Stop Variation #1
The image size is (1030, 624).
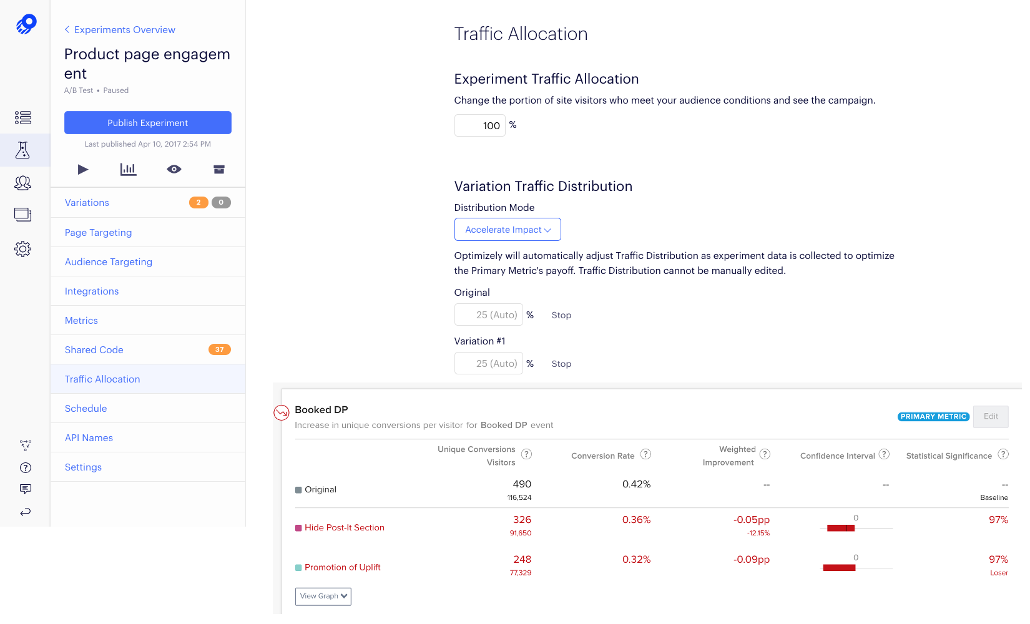(561, 364)
